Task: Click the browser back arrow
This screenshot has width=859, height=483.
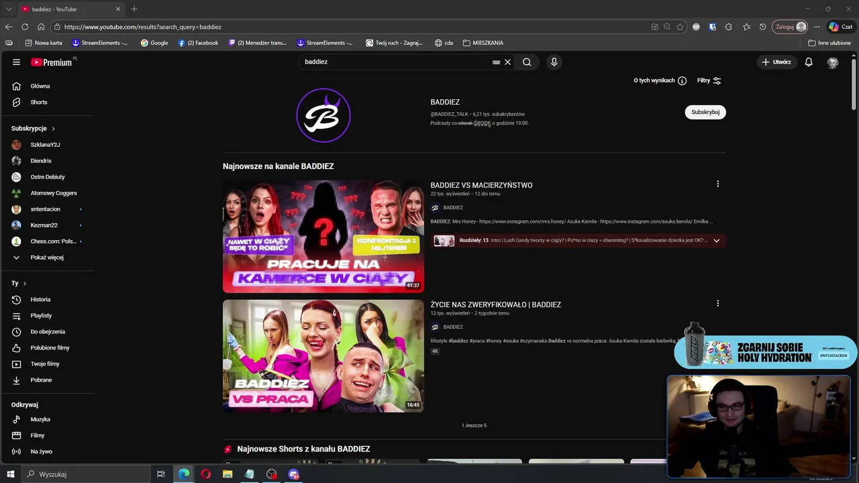Action: point(9,27)
